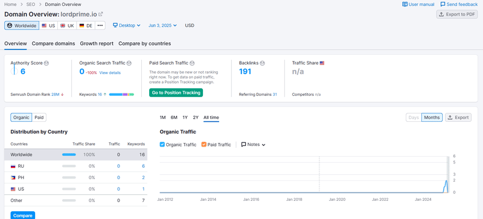Click the organic traffic spike on chart

click(446, 186)
